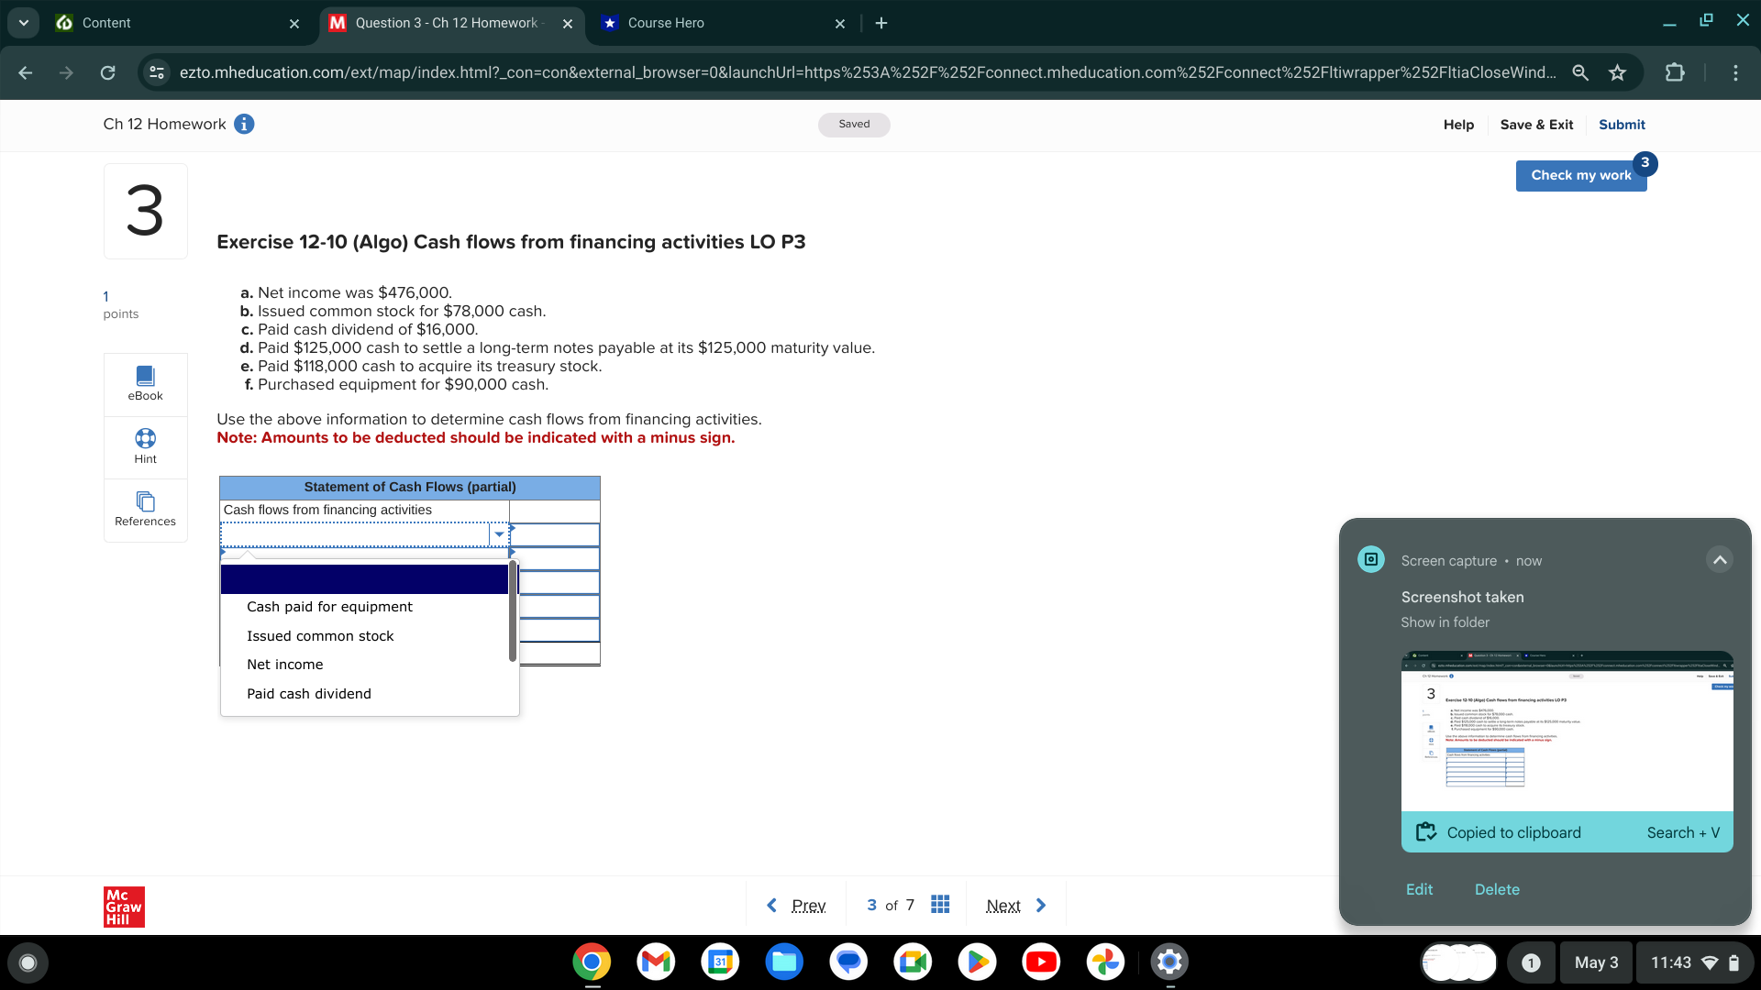Image resolution: width=1761 pixels, height=990 pixels.
Task: Click the Hint icon
Action: pyautogui.click(x=145, y=446)
